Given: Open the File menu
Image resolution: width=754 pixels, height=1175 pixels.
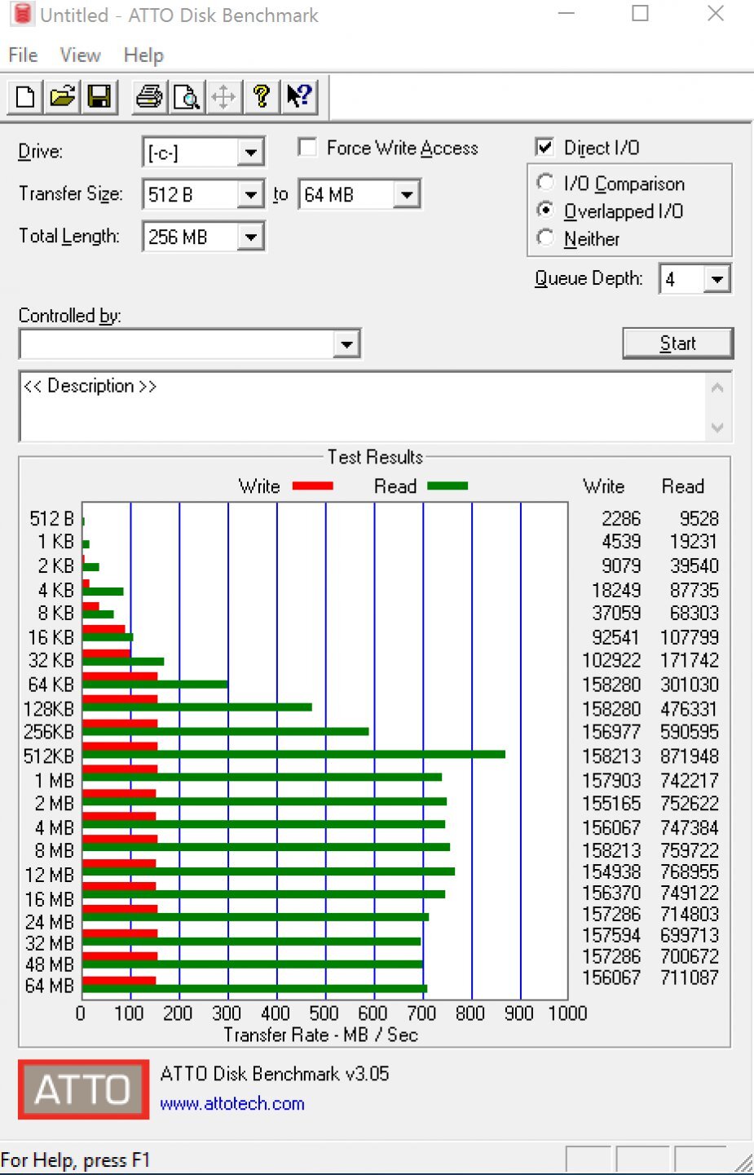Looking at the screenshot, I should click(23, 55).
